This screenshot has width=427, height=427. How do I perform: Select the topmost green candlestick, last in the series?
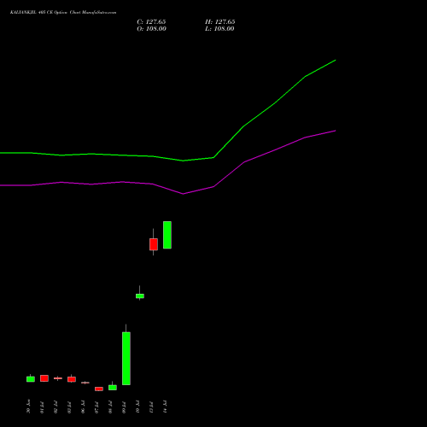point(167,235)
